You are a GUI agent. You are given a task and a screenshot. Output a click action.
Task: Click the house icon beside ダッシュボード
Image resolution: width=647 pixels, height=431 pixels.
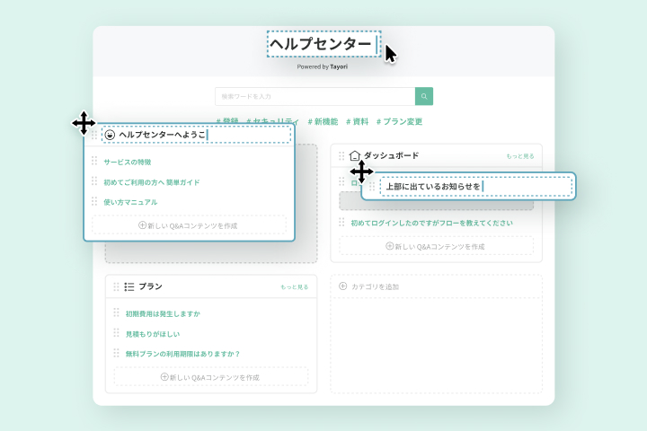[x=354, y=155]
